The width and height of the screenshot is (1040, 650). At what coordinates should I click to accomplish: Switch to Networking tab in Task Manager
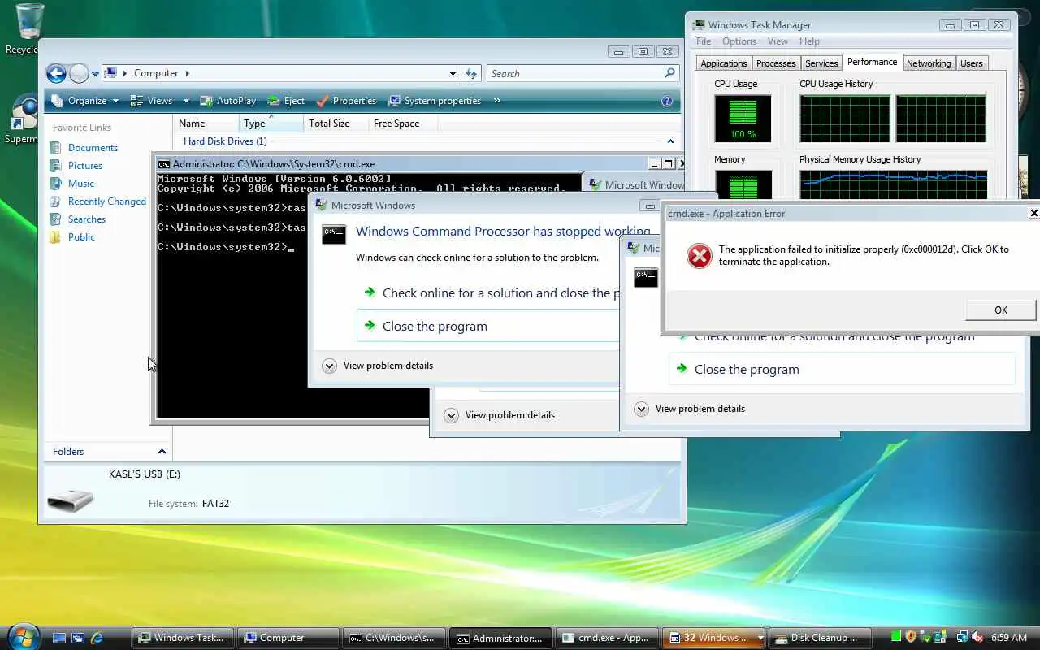[929, 63]
